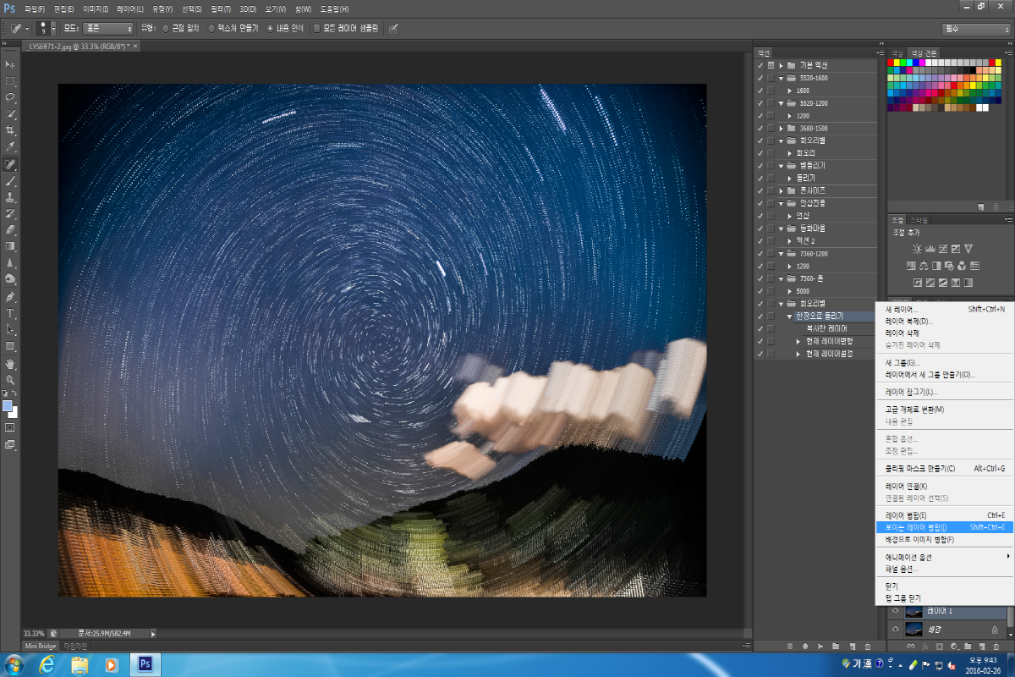Screen dimensions: 1015x677
Task: Select the Zoom magnifier tool
Action: (x=11, y=380)
